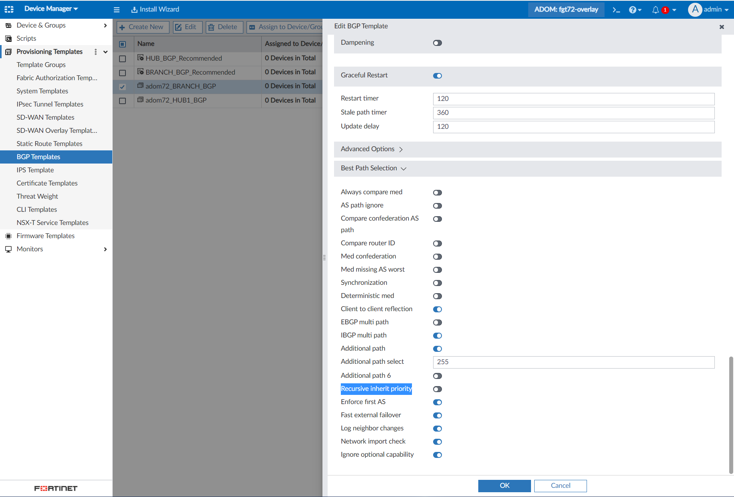Turn off Client to client reflection

coord(438,309)
